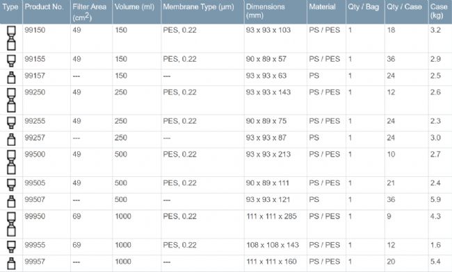Choose the bottle icon in row 99257
The height and width of the screenshot is (272, 452).
point(11,139)
